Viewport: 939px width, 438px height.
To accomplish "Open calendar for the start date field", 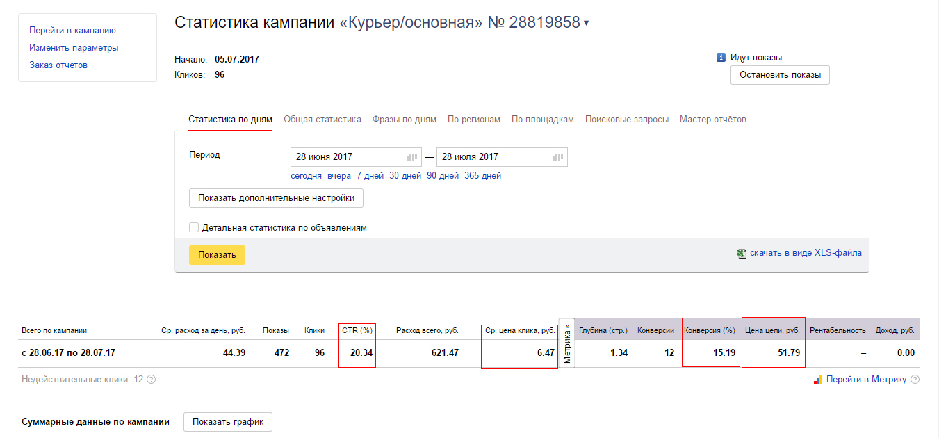I will 412,157.
